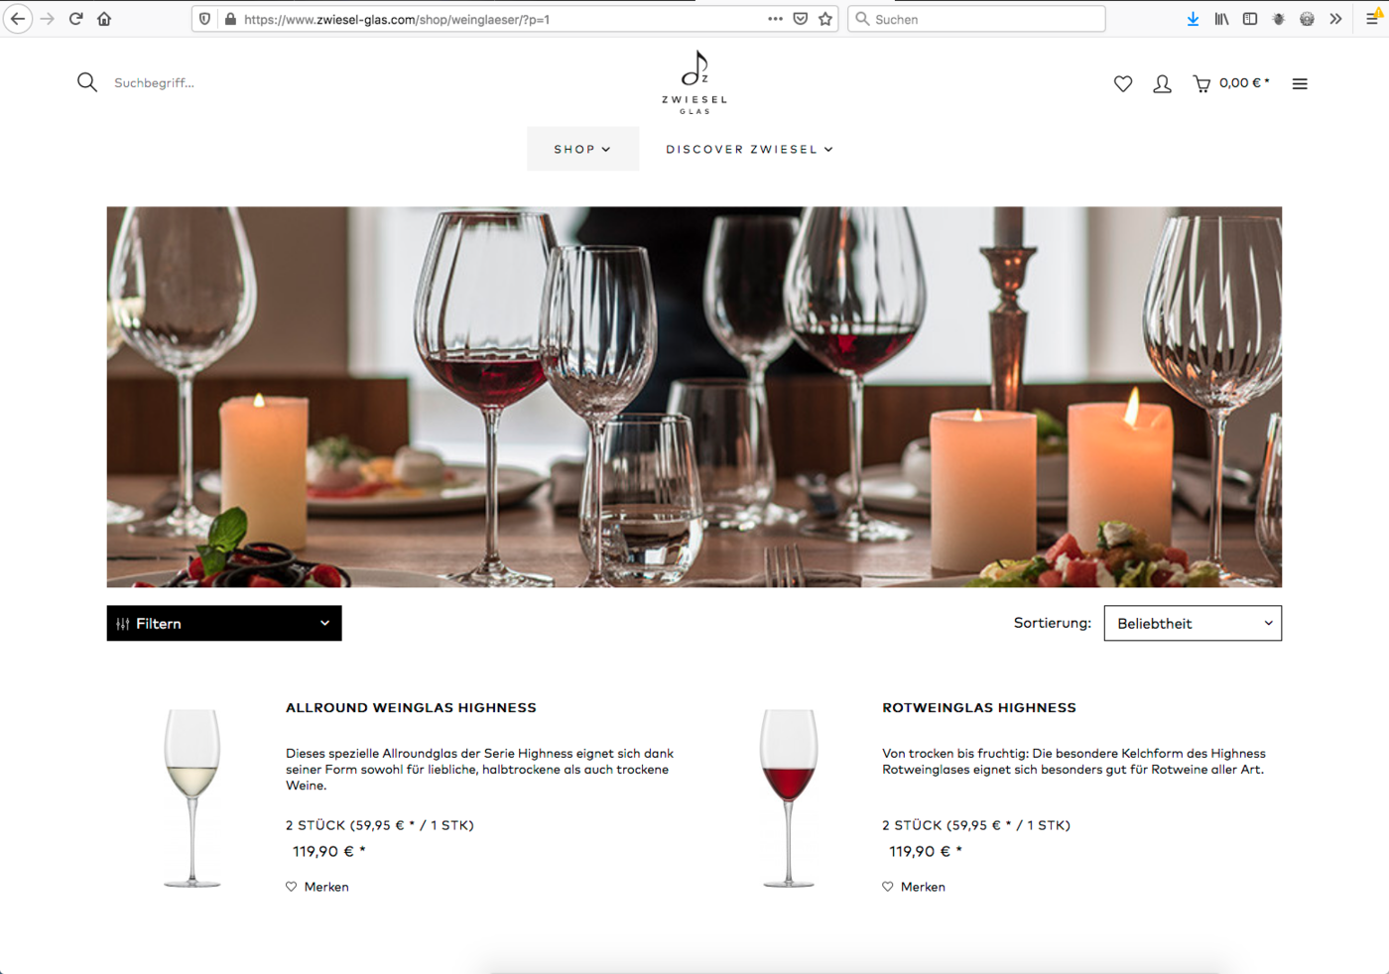Click the magnifier search icon beside Suchbegriff

[87, 82]
